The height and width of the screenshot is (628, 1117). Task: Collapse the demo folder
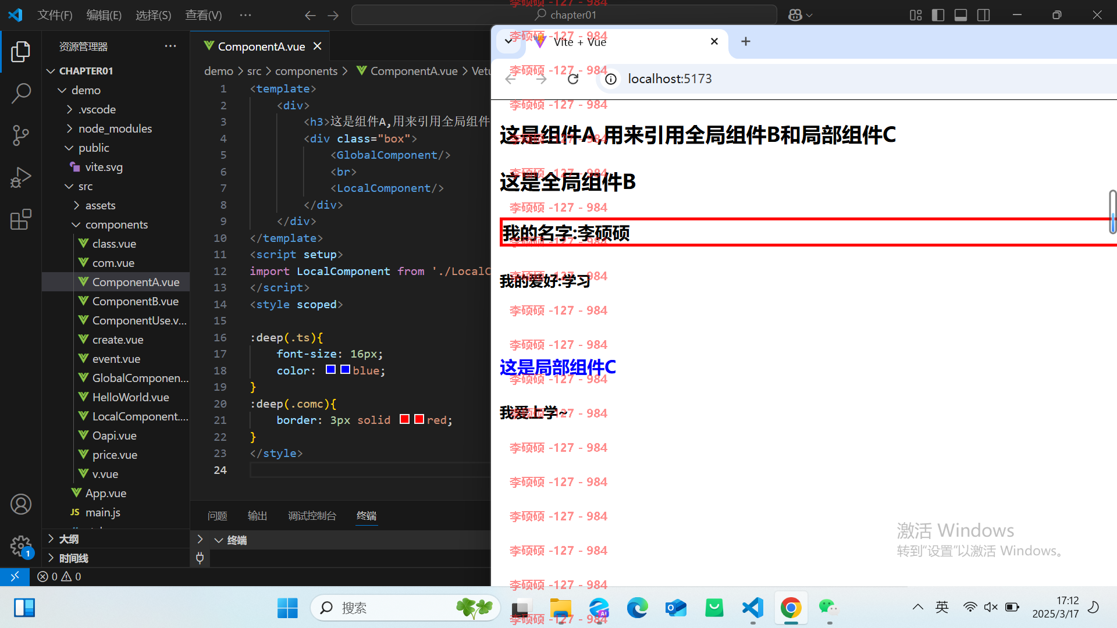click(x=62, y=90)
